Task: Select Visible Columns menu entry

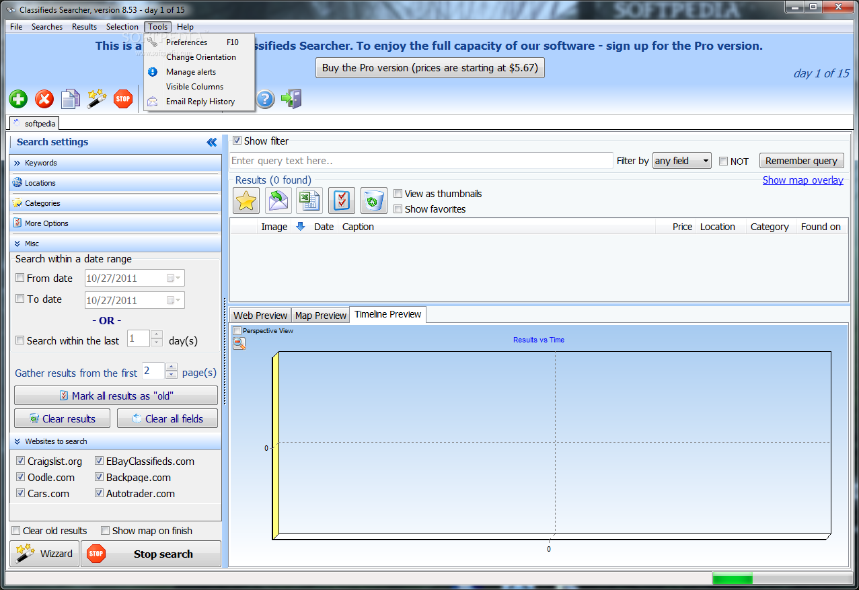Action: click(199, 87)
